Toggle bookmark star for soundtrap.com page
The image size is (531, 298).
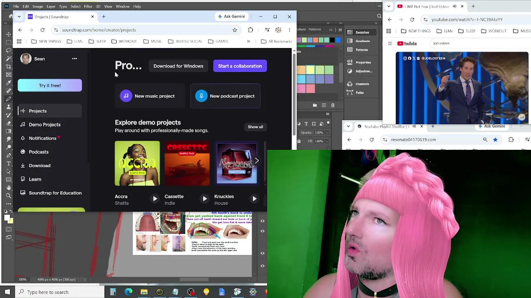pyautogui.click(x=235, y=30)
